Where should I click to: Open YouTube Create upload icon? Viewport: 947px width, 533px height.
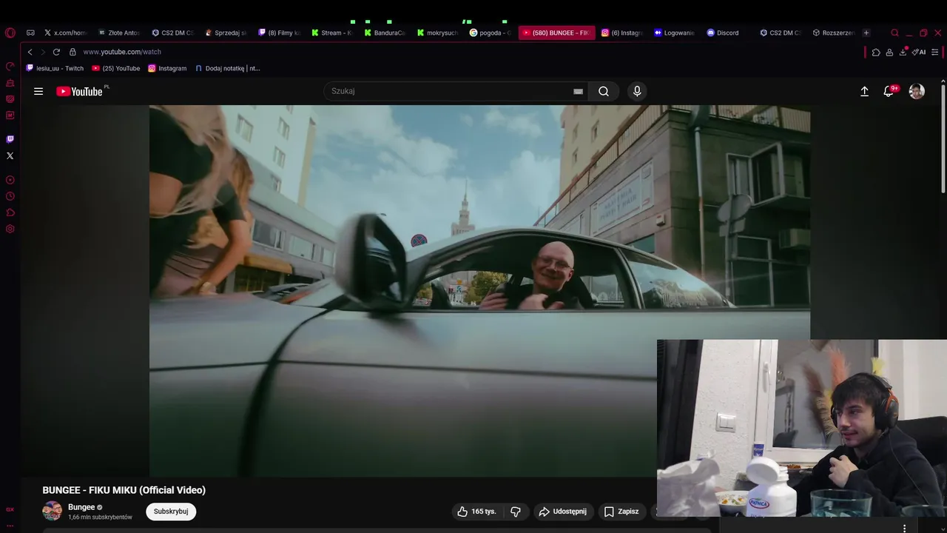pyautogui.click(x=864, y=91)
